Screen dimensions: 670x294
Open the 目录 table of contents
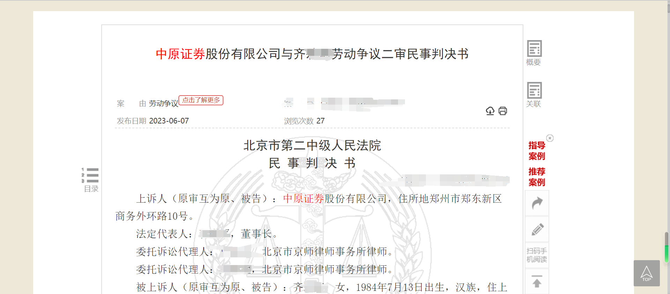pos(90,180)
